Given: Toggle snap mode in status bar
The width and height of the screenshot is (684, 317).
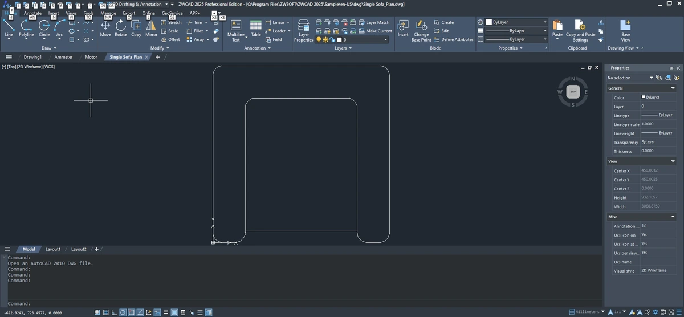Looking at the screenshot, I should coord(97,312).
